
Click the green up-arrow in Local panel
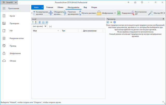[33, 22]
